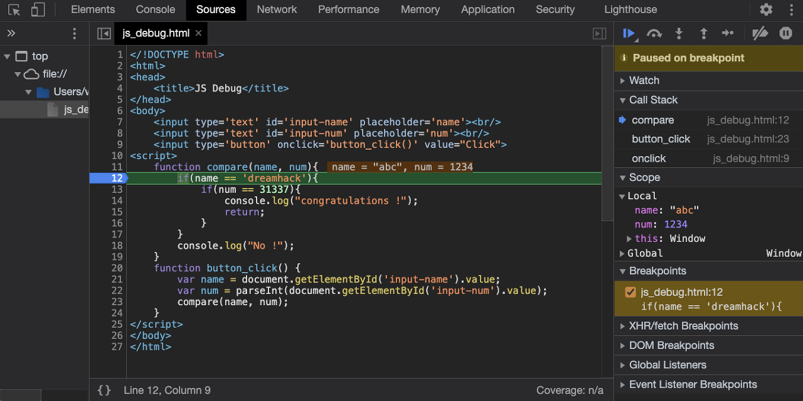Click line number 23 in the gutter
This screenshot has height=401, width=803.
(x=117, y=302)
